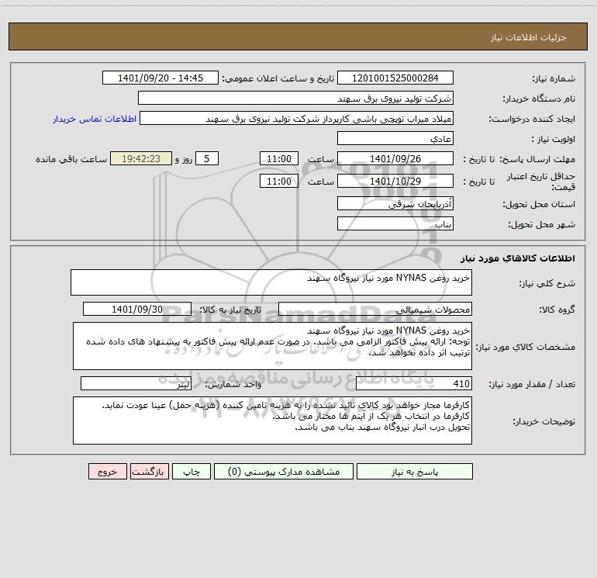
Task: Click the price validity date 1401/10/29
Action: coord(395,182)
